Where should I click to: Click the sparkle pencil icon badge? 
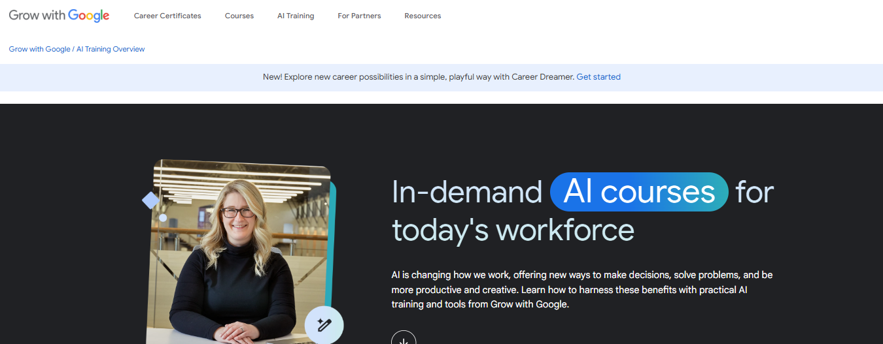click(324, 324)
